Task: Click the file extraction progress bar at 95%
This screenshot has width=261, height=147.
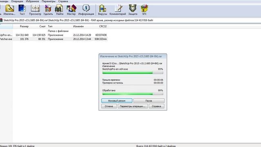Action: pos(133,73)
